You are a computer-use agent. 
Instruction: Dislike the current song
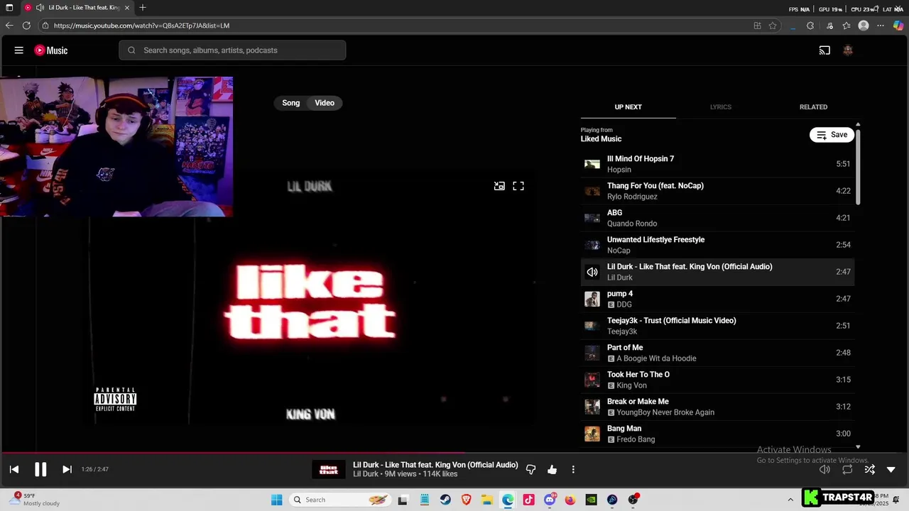[x=530, y=469]
